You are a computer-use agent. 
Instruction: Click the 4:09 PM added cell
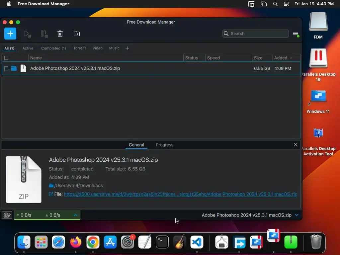pyautogui.click(x=283, y=68)
